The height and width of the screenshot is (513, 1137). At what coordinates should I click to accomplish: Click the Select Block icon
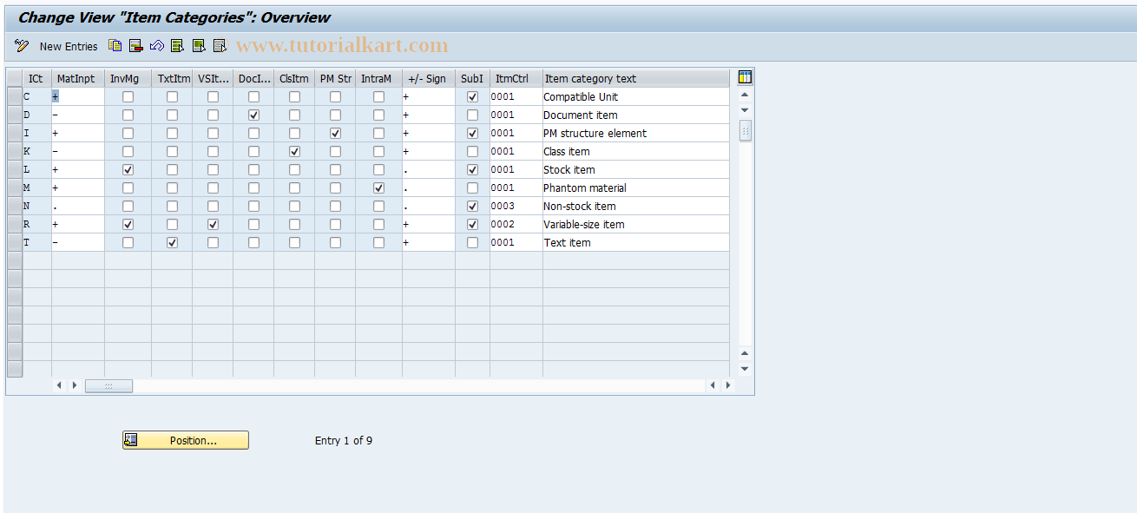199,45
